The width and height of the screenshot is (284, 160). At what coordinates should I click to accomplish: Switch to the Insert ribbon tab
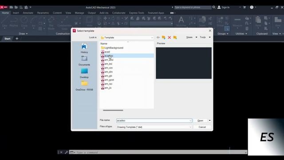coord(16,13)
